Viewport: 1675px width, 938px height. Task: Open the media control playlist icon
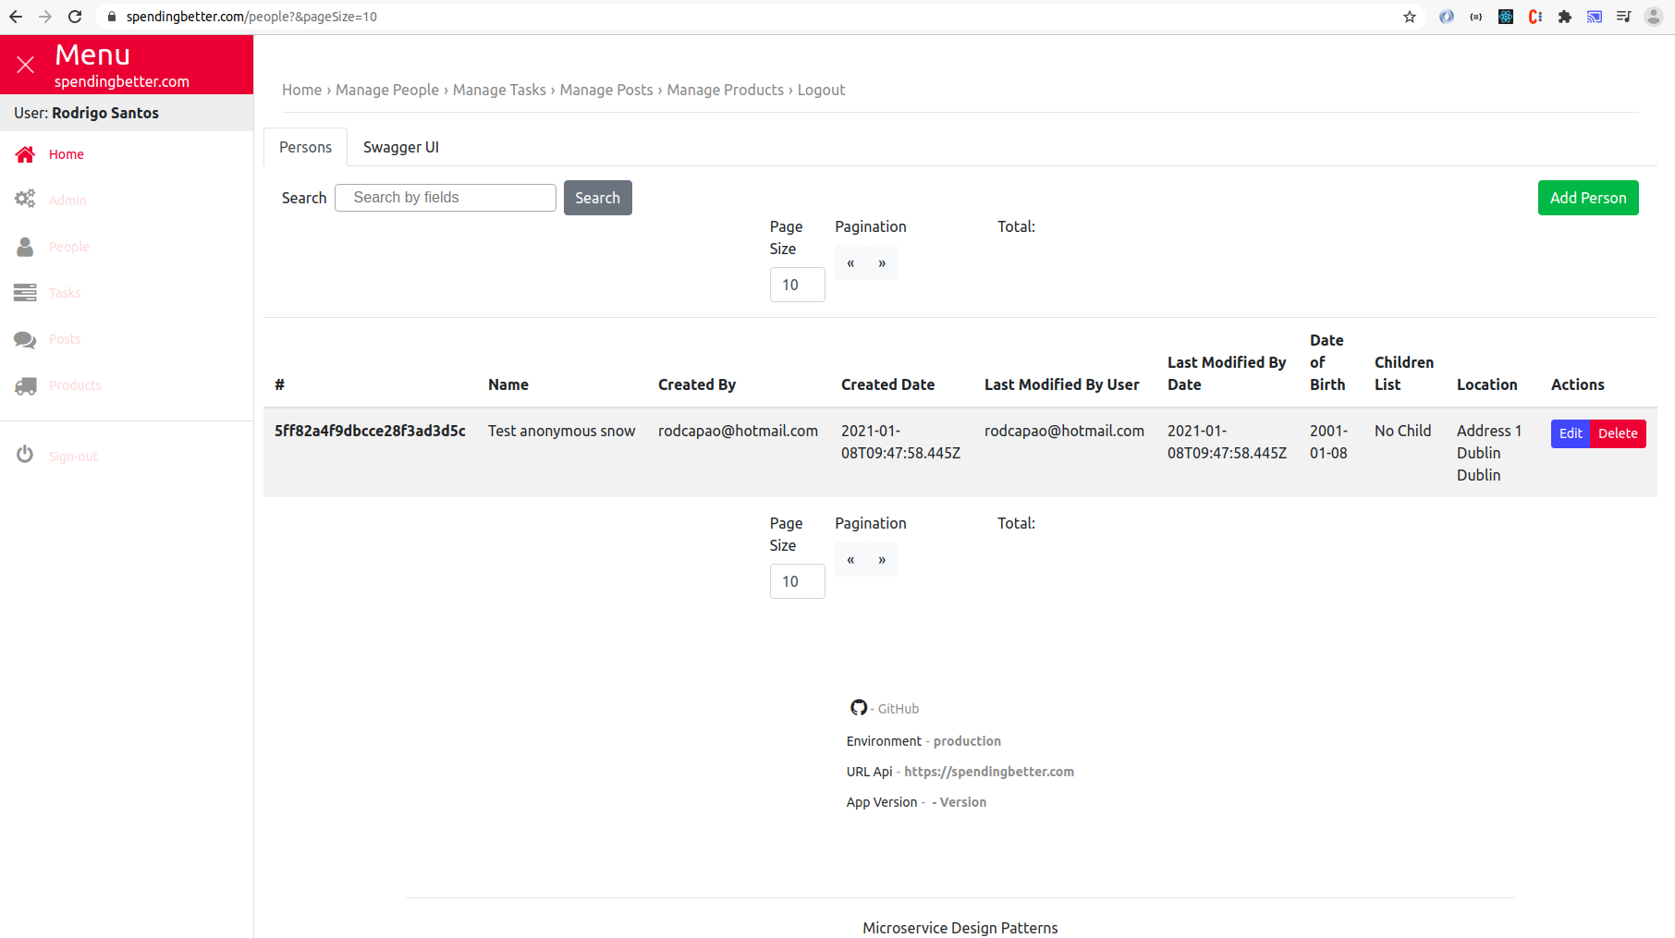[1624, 17]
